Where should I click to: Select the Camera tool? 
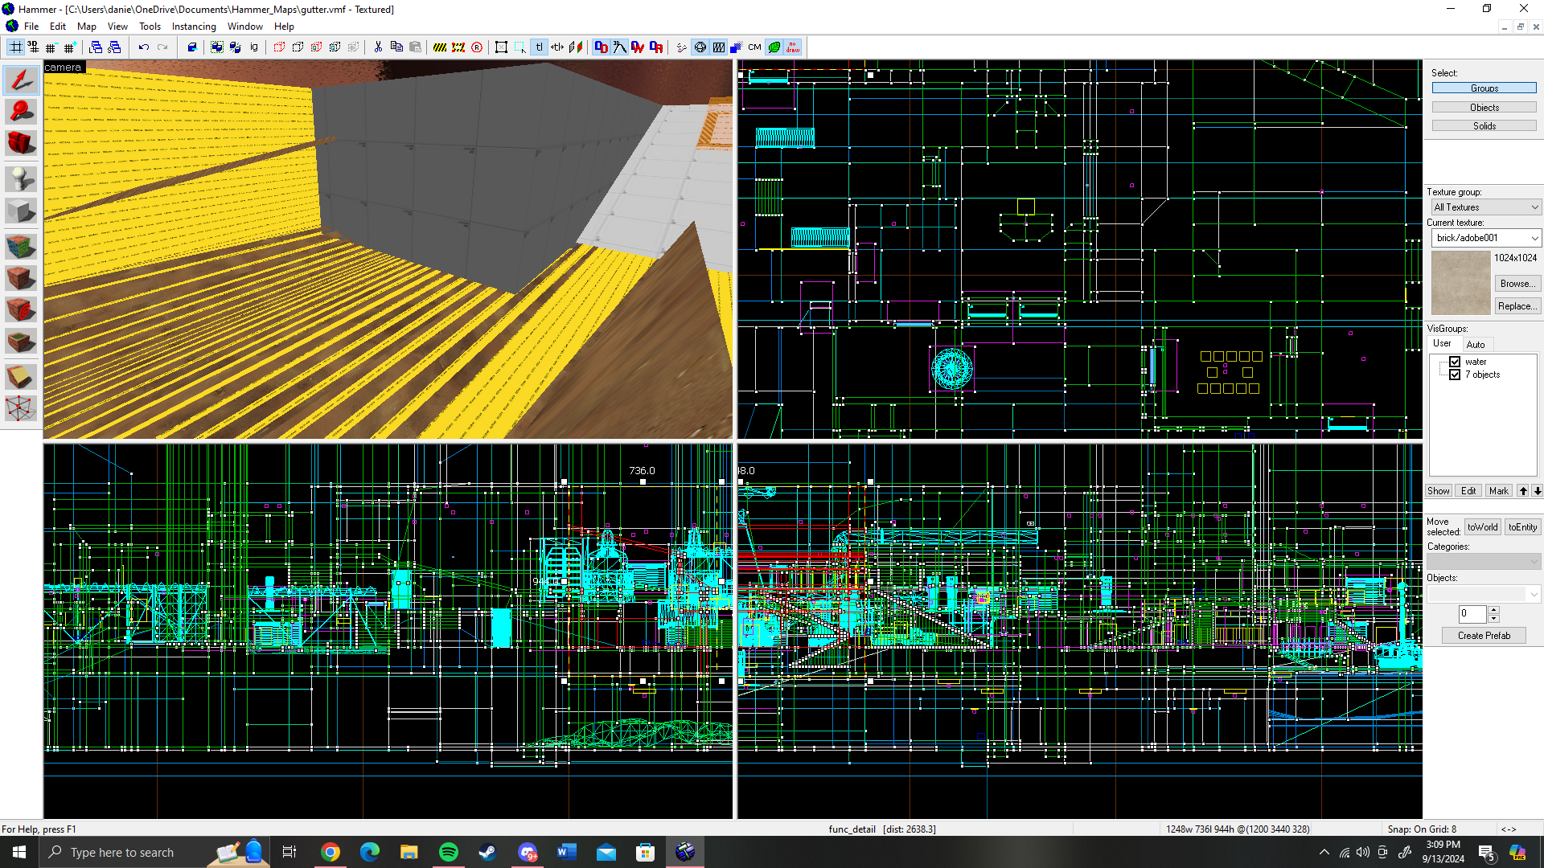[x=21, y=145]
